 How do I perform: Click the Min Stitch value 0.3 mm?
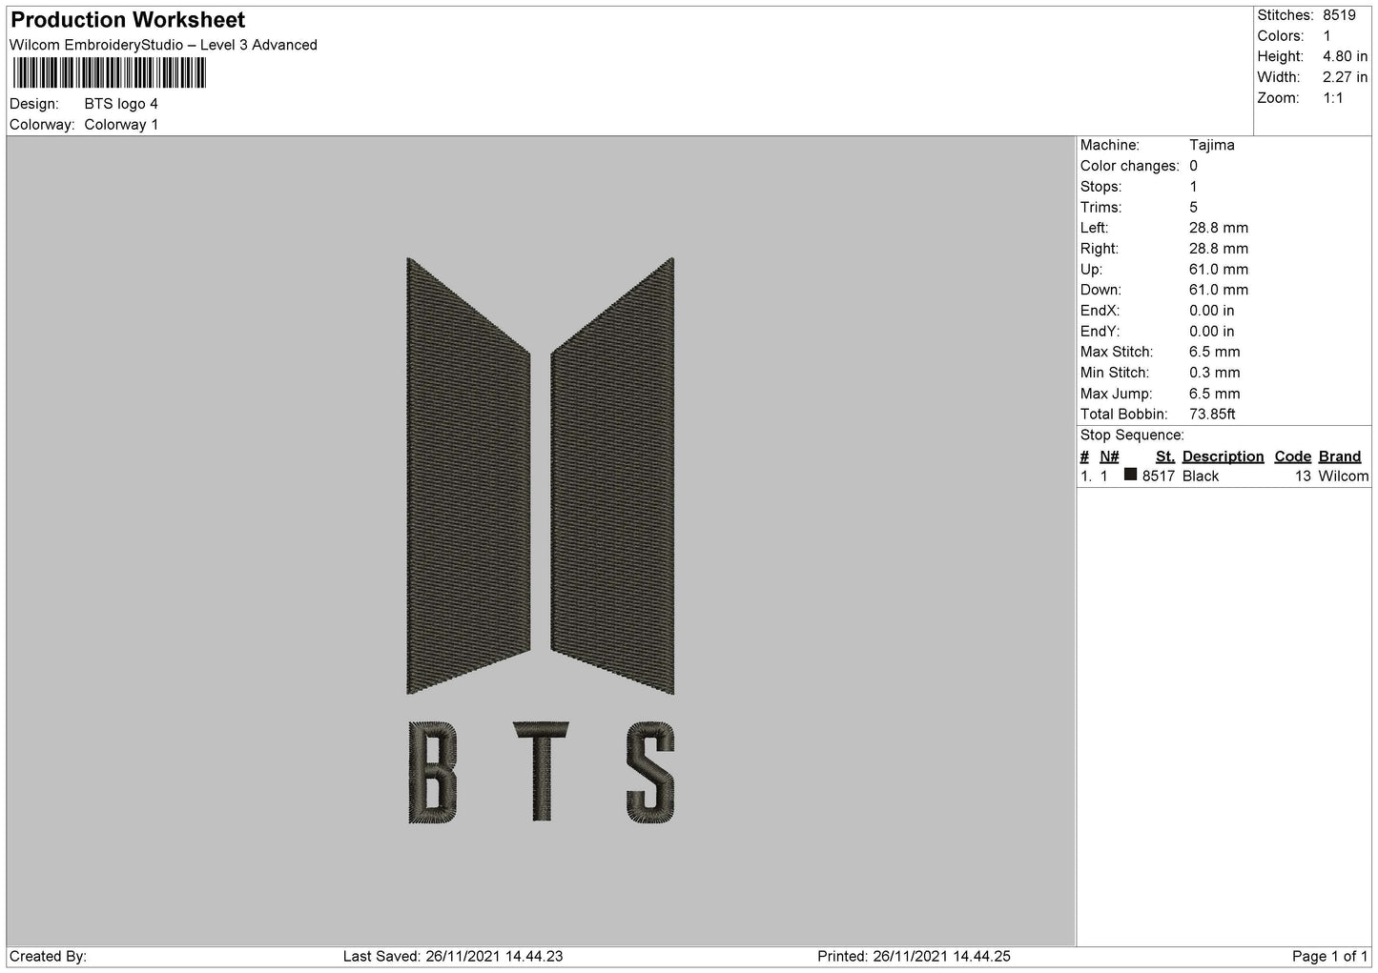[1214, 373]
